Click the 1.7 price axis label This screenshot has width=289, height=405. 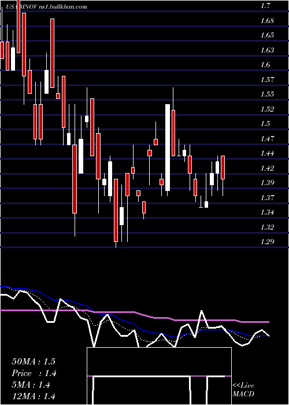click(x=266, y=6)
